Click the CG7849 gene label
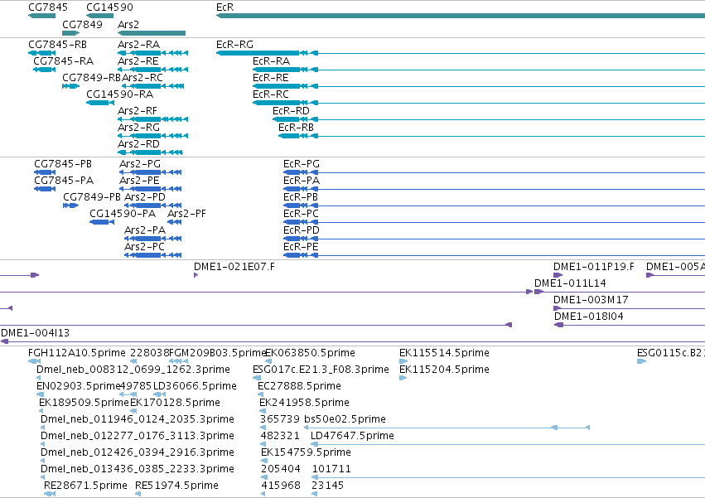The width and height of the screenshot is (705, 498). (x=82, y=24)
